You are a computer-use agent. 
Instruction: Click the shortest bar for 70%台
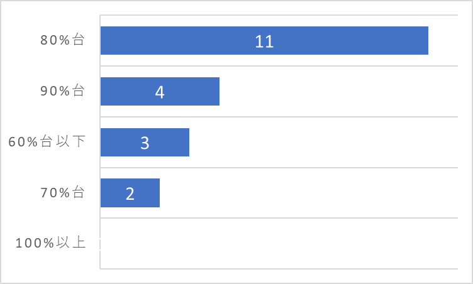130,193
